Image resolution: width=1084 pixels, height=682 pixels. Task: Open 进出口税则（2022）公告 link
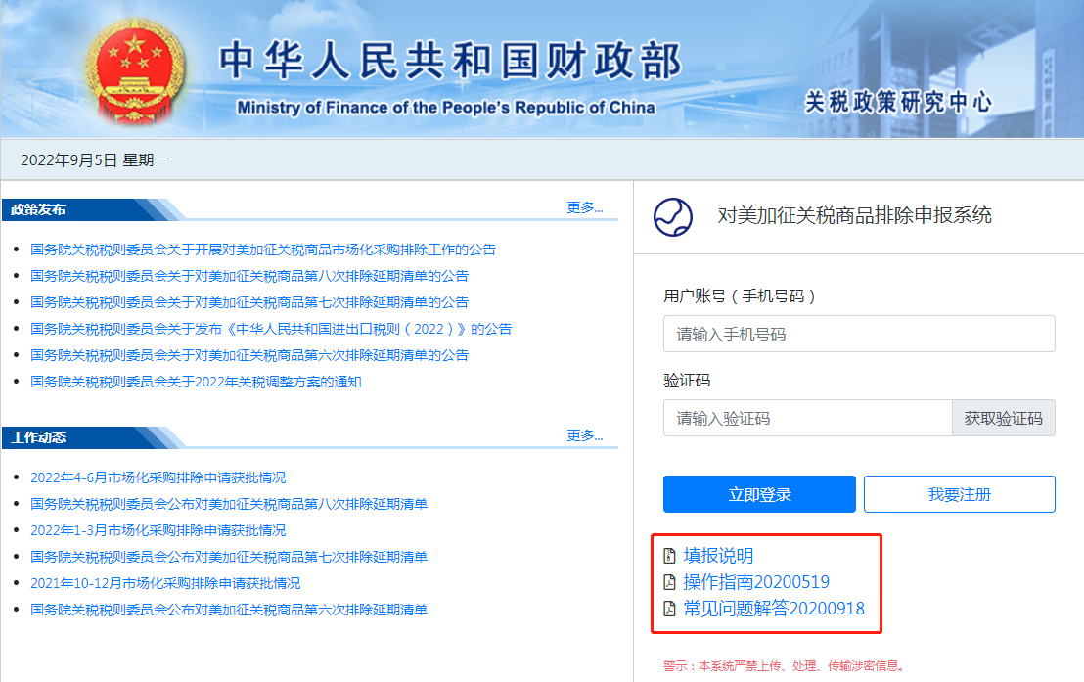tap(271, 329)
